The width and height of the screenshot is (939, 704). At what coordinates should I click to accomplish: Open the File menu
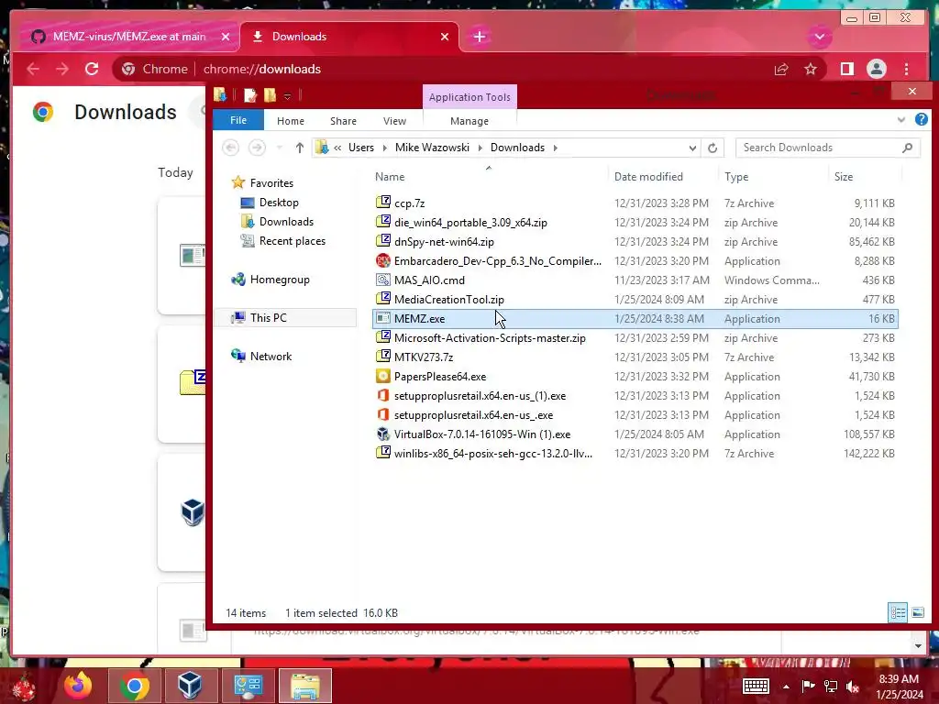(238, 120)
